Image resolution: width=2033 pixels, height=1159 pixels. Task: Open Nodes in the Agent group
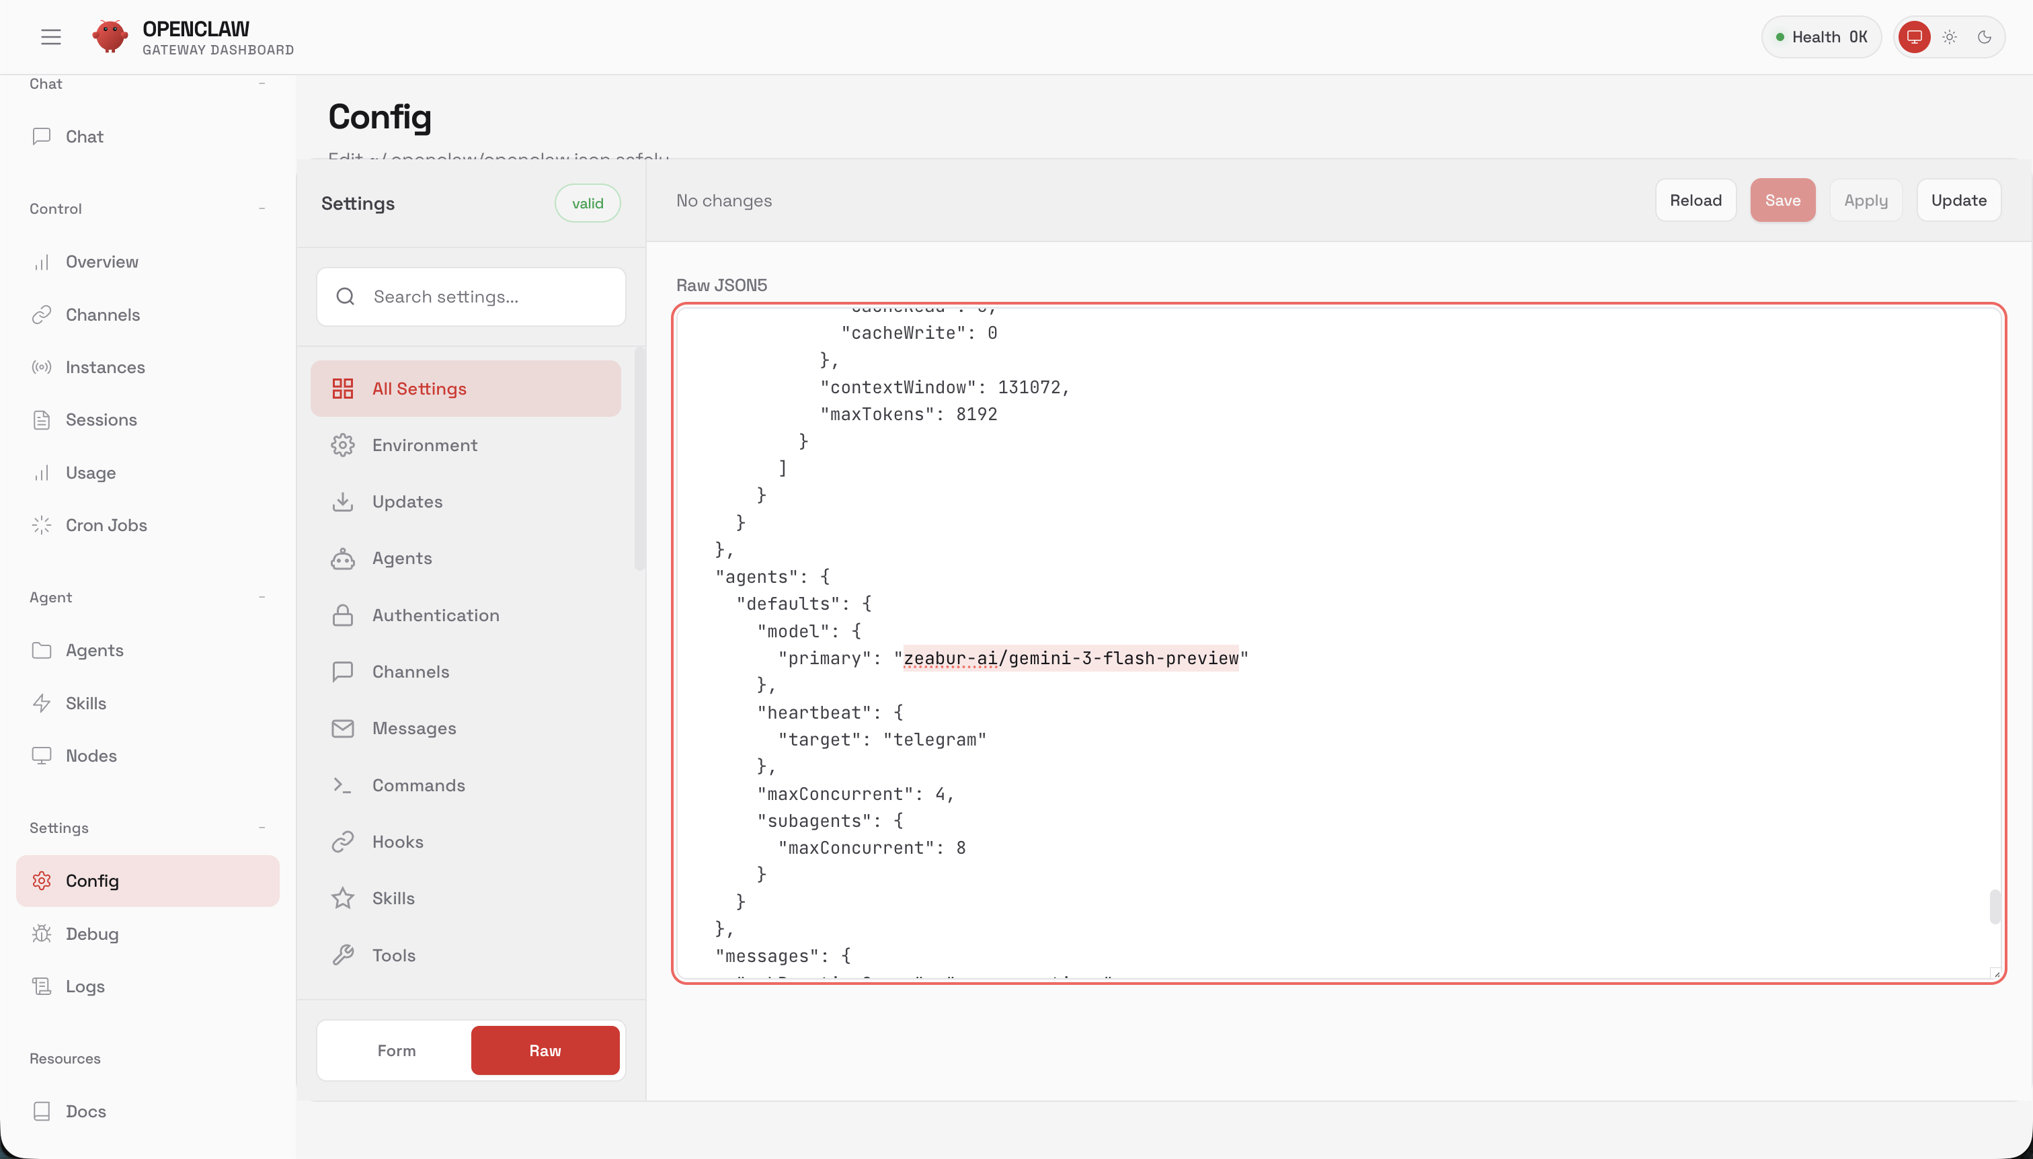tap(91, 756)
